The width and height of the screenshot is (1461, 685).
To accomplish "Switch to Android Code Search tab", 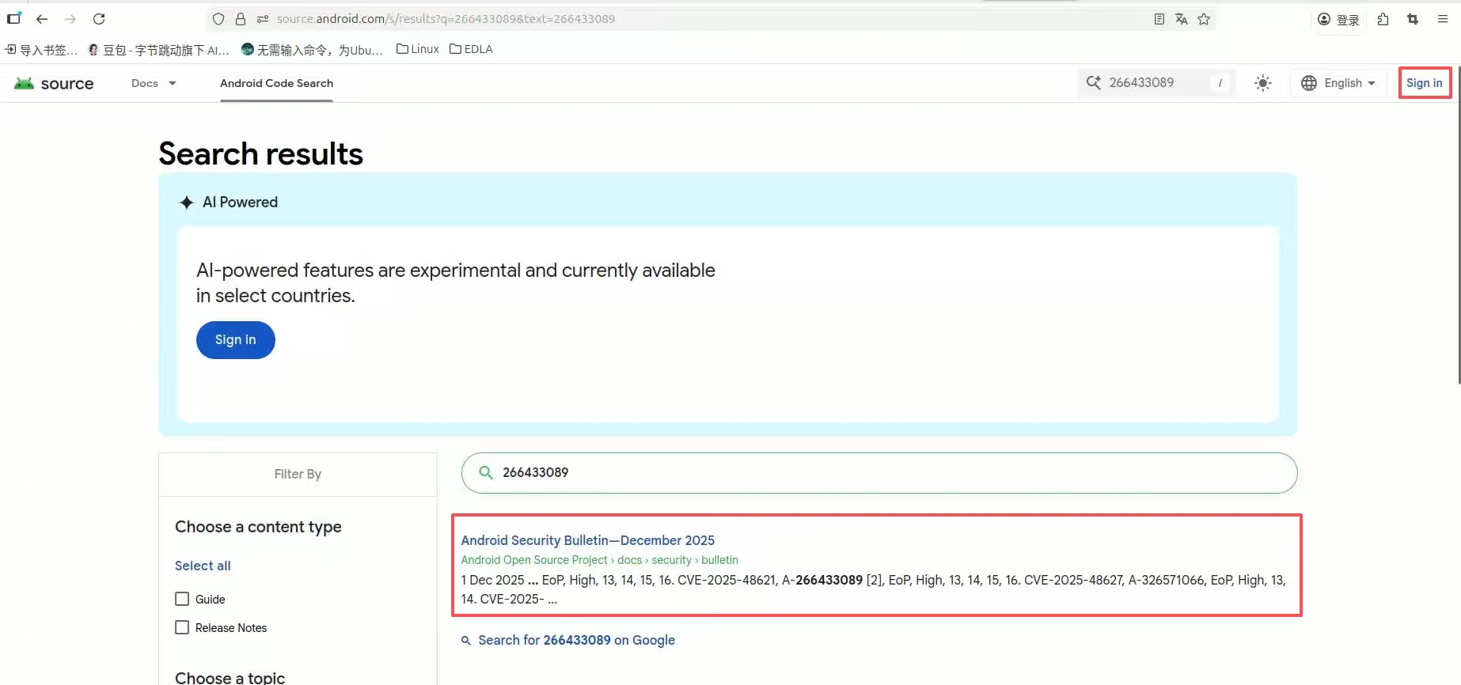I will (x=276, y=83).
